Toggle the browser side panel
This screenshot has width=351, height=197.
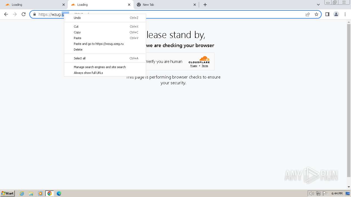327,14
